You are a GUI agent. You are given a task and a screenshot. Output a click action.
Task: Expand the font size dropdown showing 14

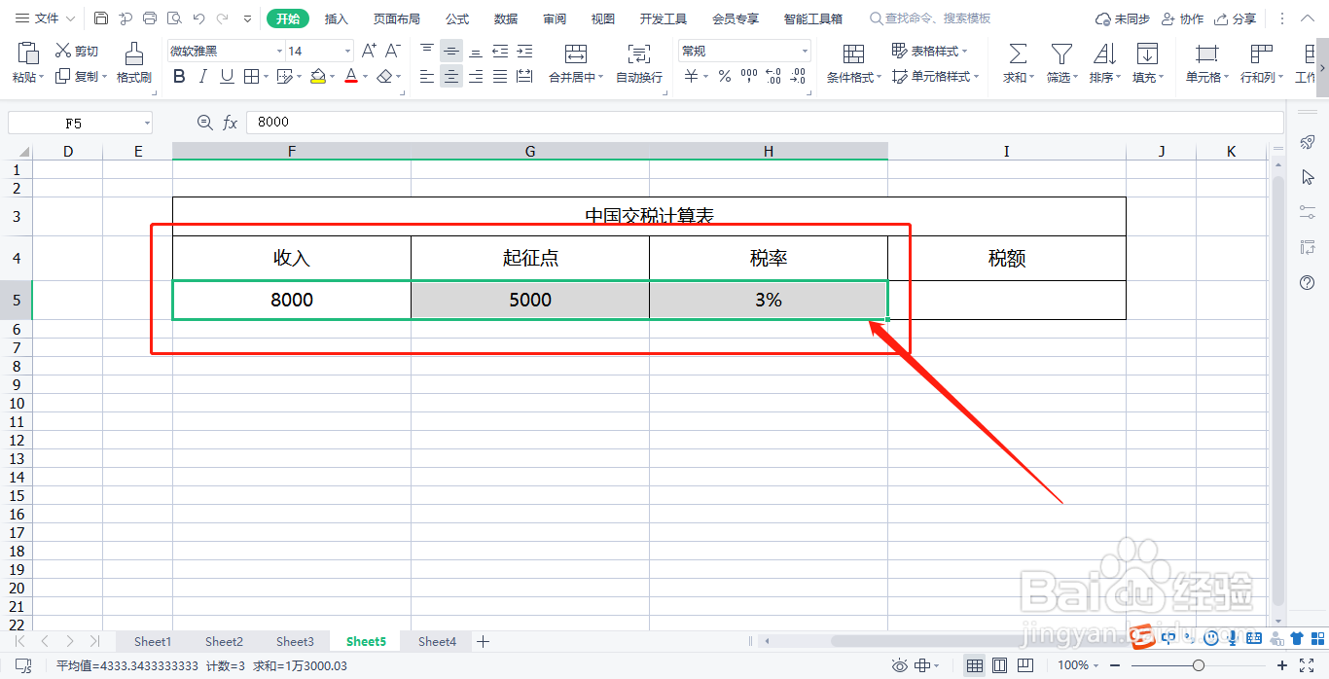[x=346, y=51]
